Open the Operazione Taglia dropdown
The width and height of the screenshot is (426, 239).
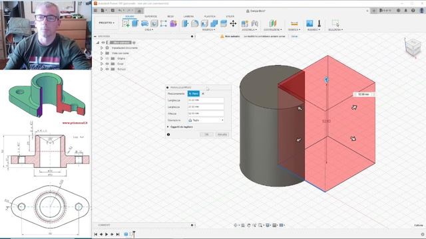coord(206,120)
